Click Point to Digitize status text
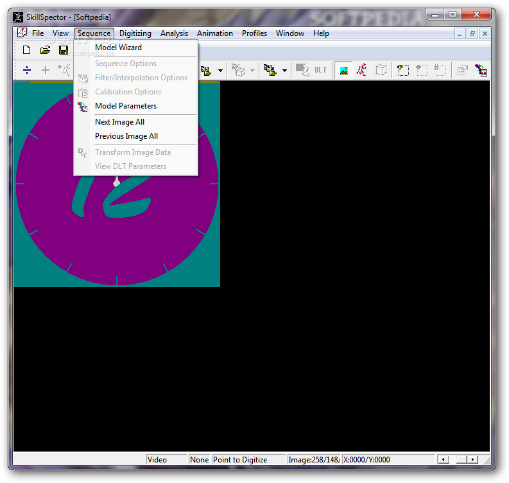Viewport: 509px width, 483px height. [x=240, y=460]
